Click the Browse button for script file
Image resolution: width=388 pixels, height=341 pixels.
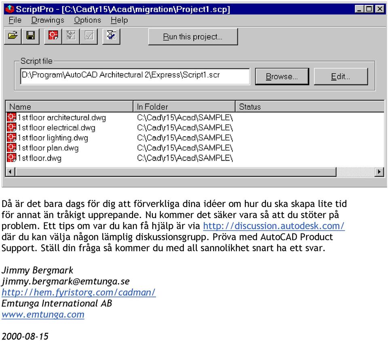click(282, 76)
